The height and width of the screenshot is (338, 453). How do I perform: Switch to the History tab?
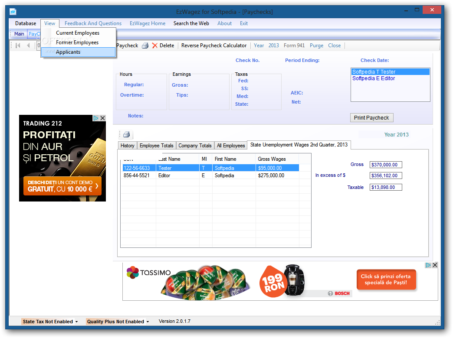pos(128,146)
